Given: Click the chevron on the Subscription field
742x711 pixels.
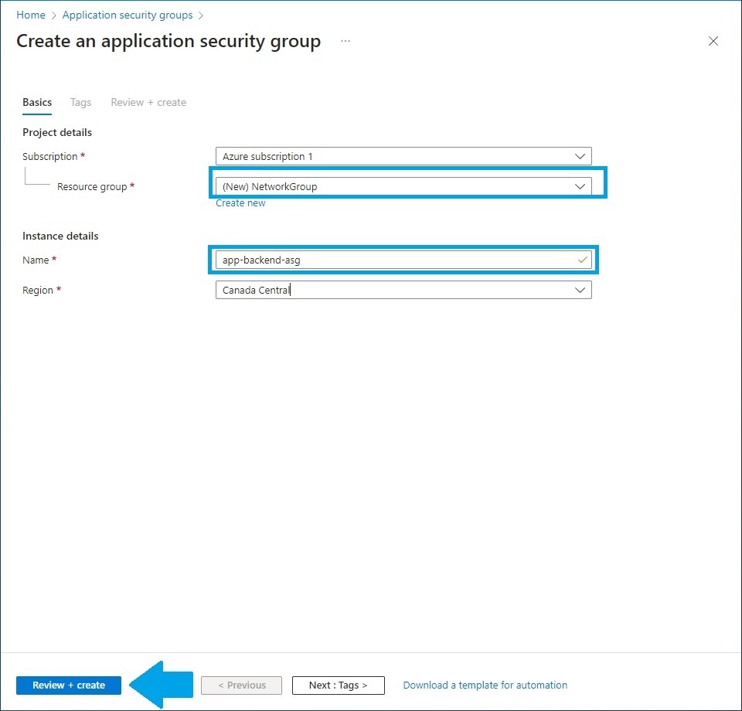Looking at the screenshot, I should [580, 156].
